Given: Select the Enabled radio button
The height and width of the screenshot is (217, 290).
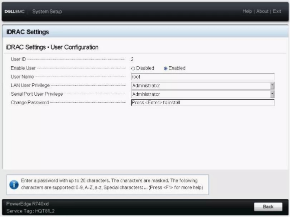Looking at the screenshot, I should click(x=165, y=69).
